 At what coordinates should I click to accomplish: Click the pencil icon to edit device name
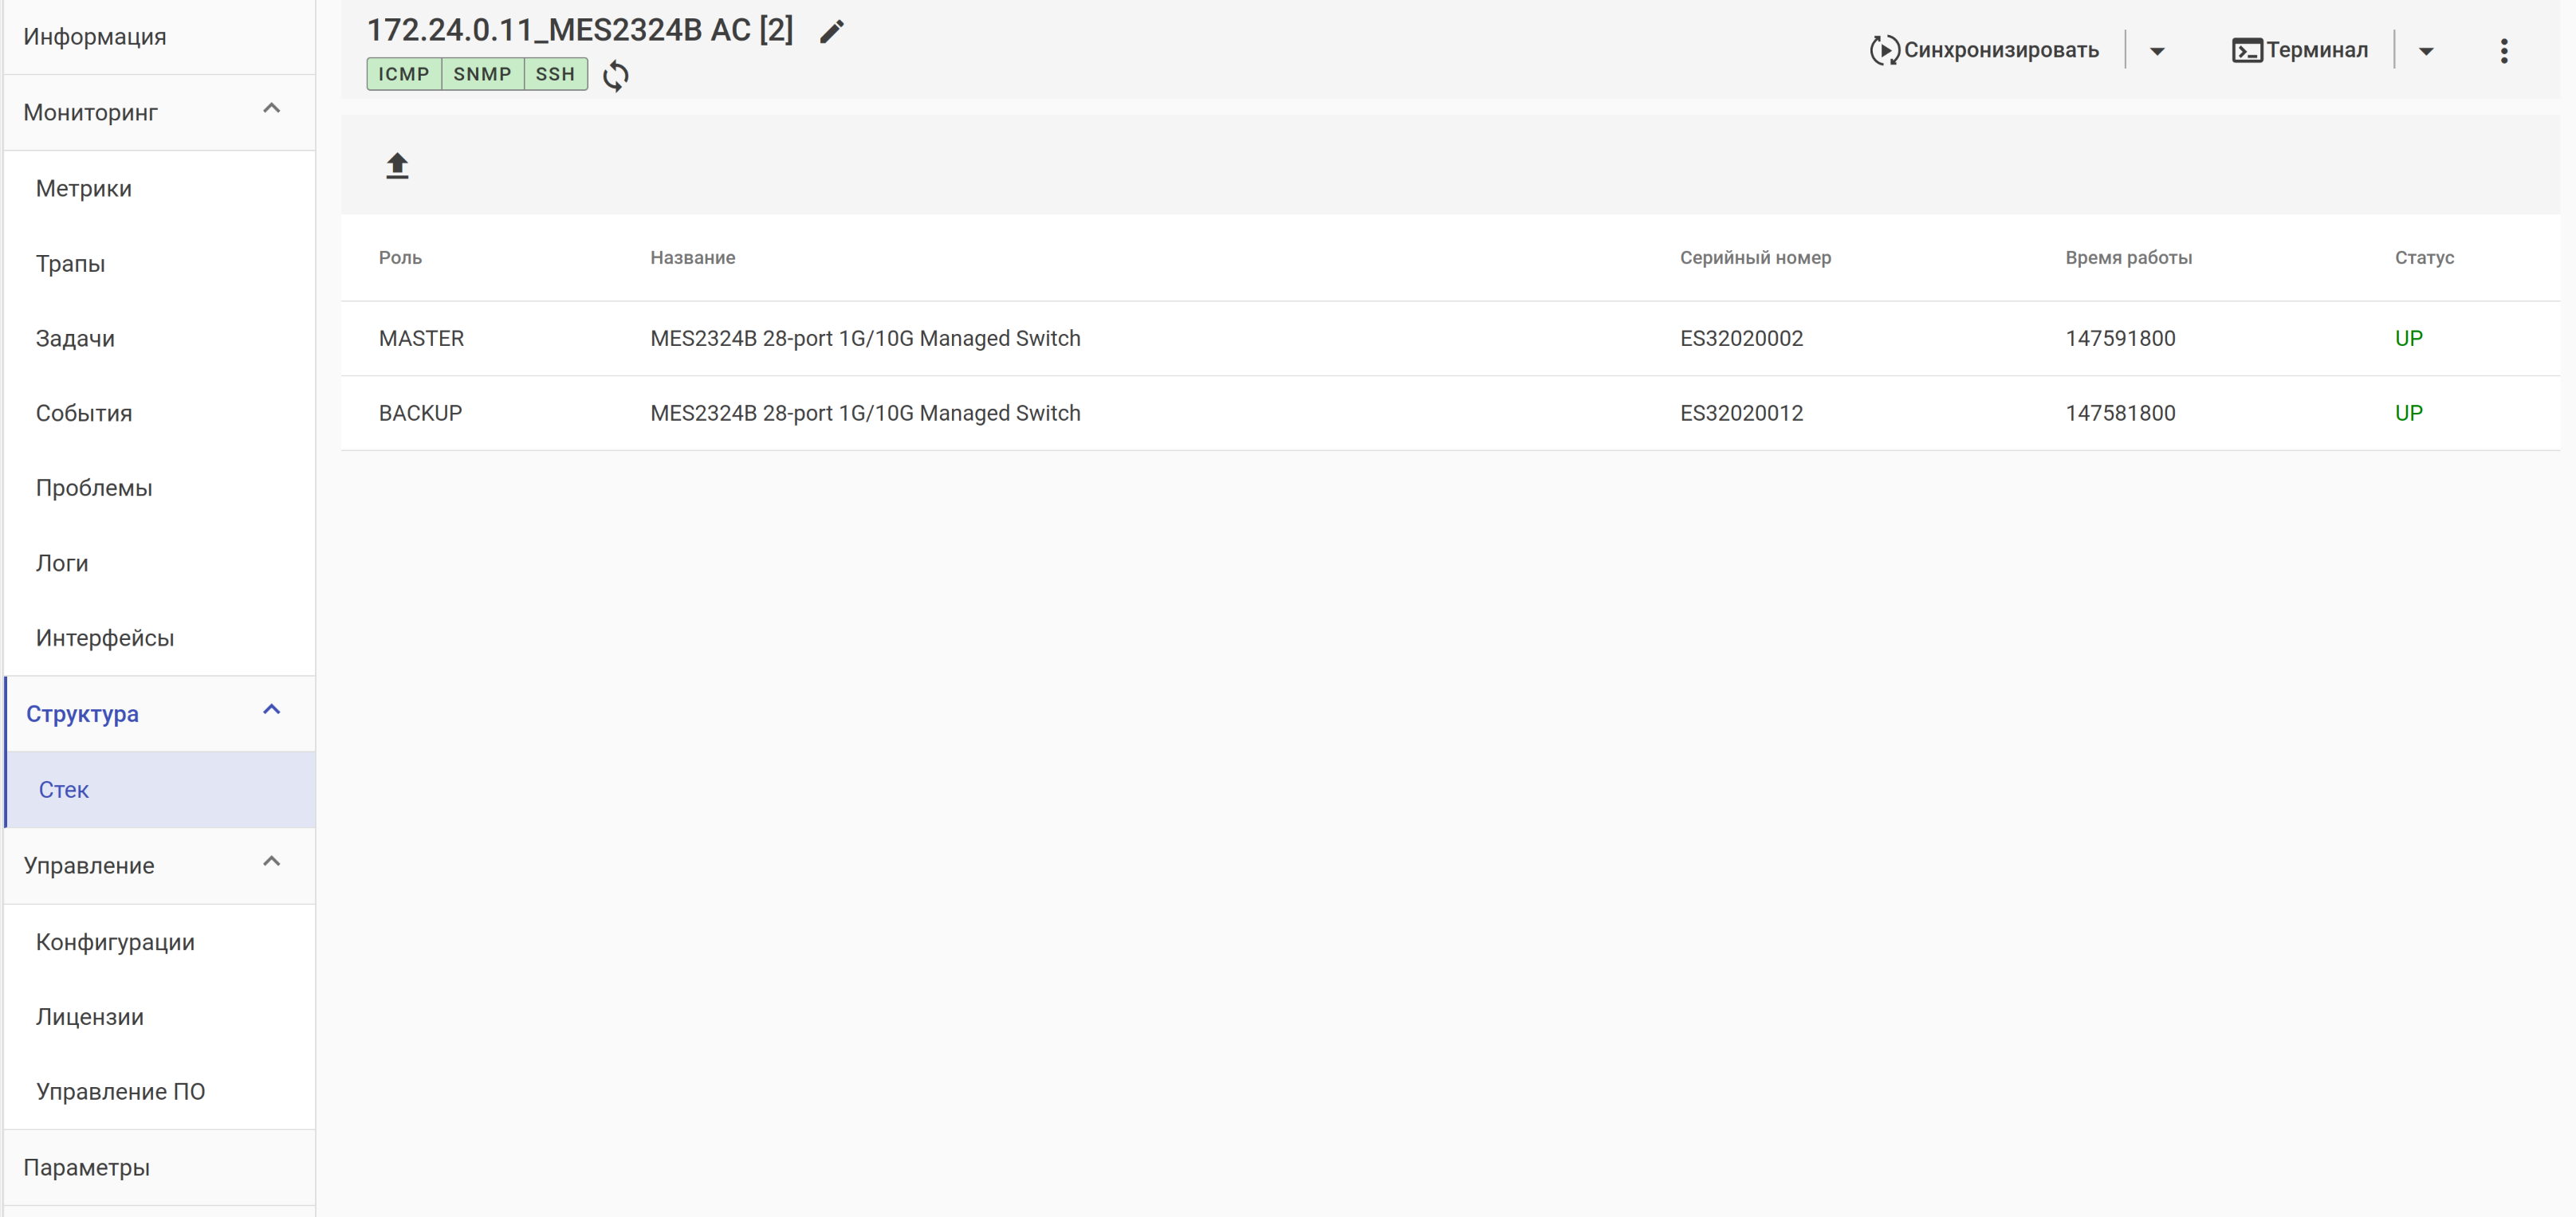(x=831, y=32)
